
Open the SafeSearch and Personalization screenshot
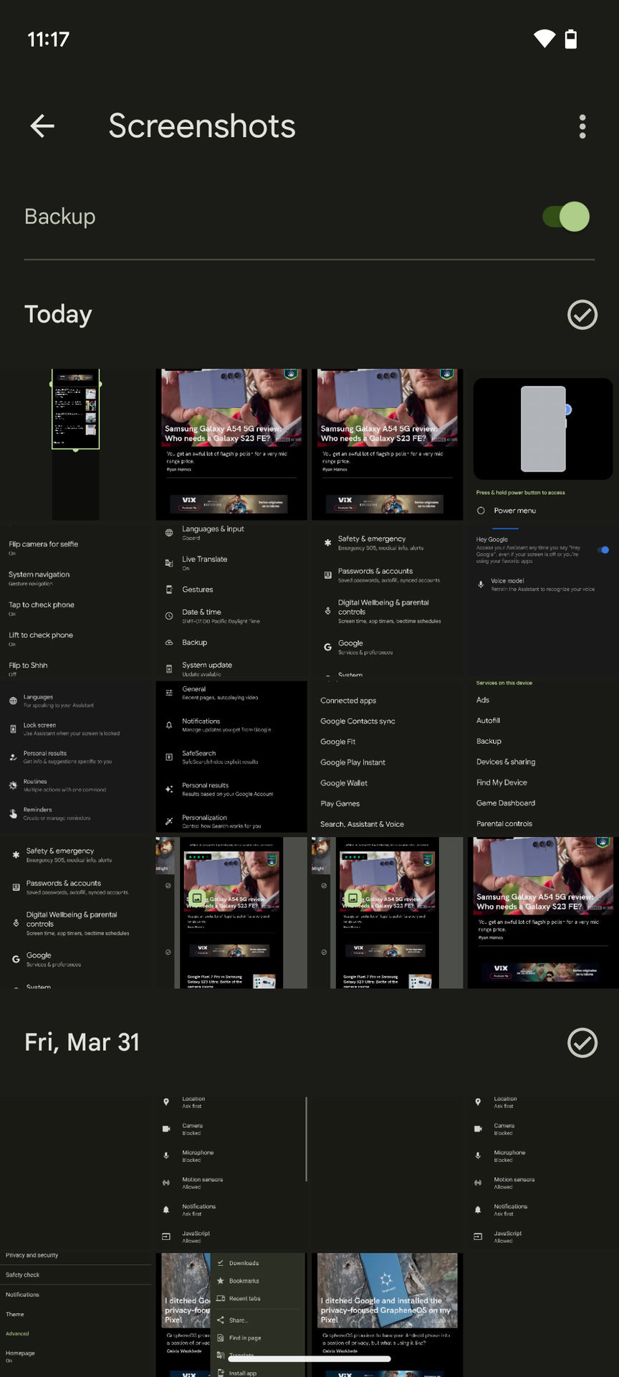coord(231,757)
